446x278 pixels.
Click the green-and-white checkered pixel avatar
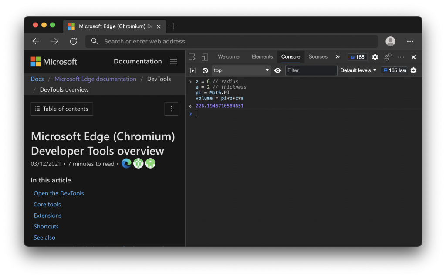coord(139,163)
